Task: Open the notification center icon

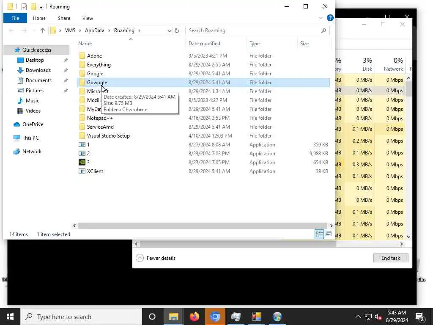Action: pyautogui.click(x=420, y=317)
